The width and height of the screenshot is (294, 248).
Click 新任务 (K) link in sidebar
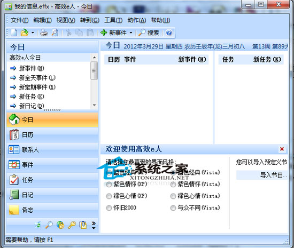(32, 97)
